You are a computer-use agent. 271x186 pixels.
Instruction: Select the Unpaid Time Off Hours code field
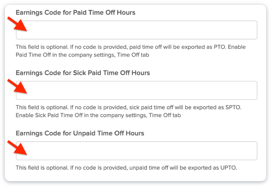click(x=136, y=151)
